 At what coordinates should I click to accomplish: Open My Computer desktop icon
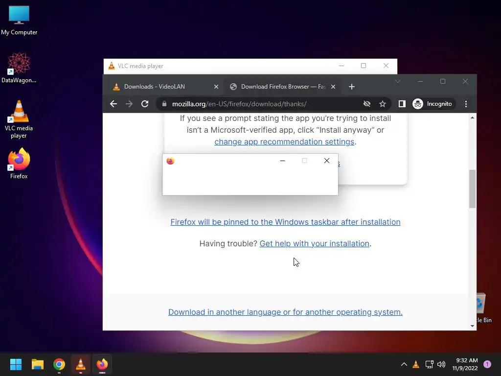[x=19, y=20]
